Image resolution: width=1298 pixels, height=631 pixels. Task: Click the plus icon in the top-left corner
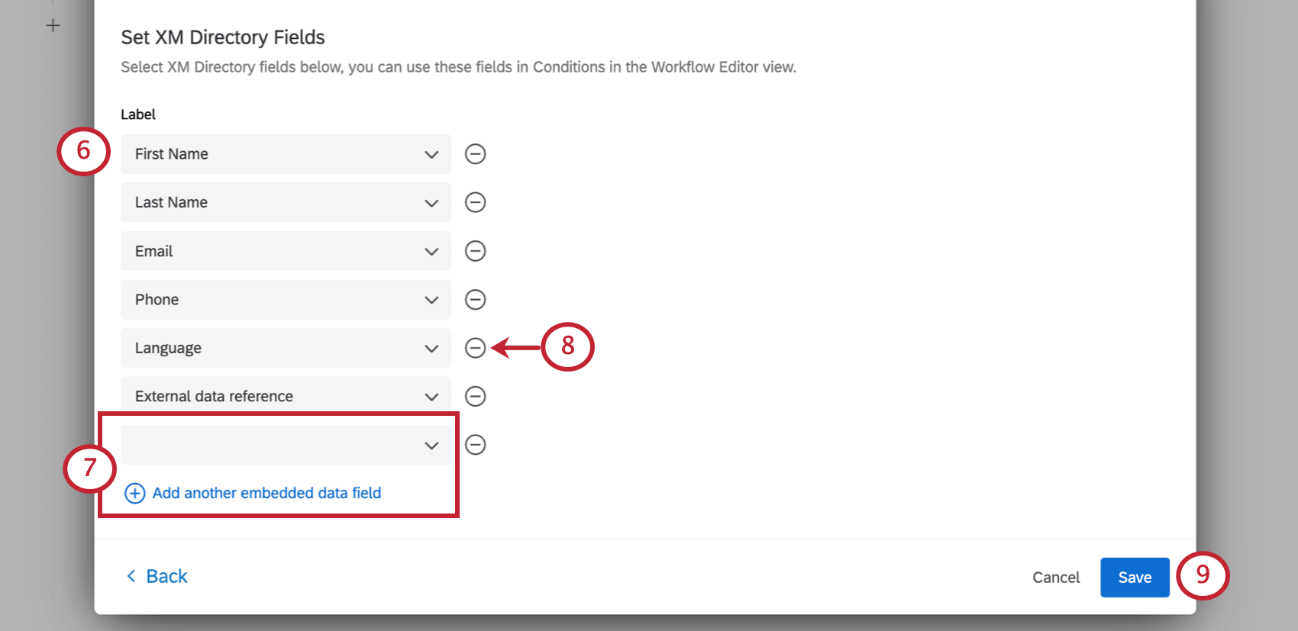pyautogui.click(x=53, y=24)
